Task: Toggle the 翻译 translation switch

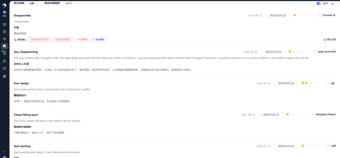Action: click(x=319, y=3)
